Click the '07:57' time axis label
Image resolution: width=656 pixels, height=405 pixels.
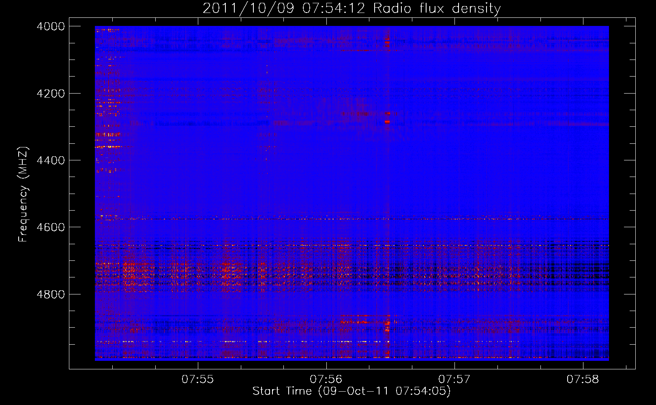[x=454, y=379]
